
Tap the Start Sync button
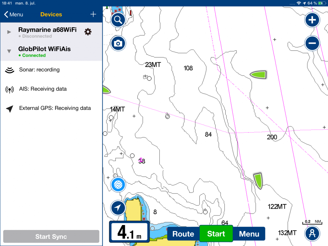tap(51, 236)
